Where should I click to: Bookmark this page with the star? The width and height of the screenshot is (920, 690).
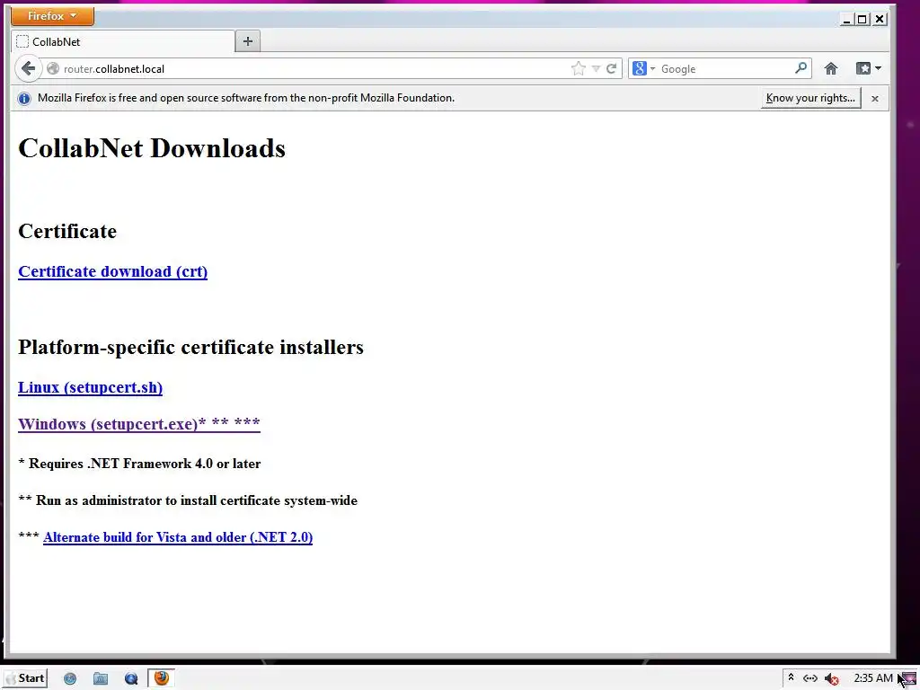click(x=578, y=68)
